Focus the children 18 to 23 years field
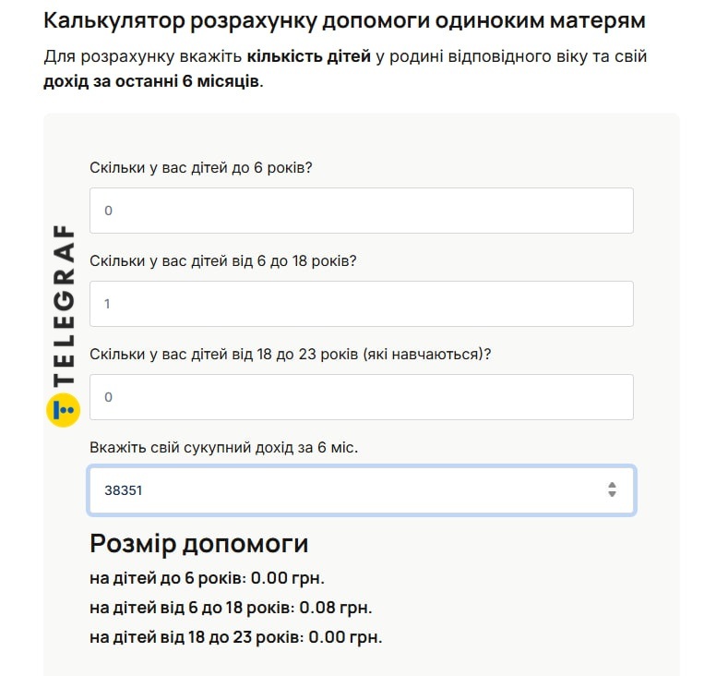The image size is (704, 676). (361, 397)
